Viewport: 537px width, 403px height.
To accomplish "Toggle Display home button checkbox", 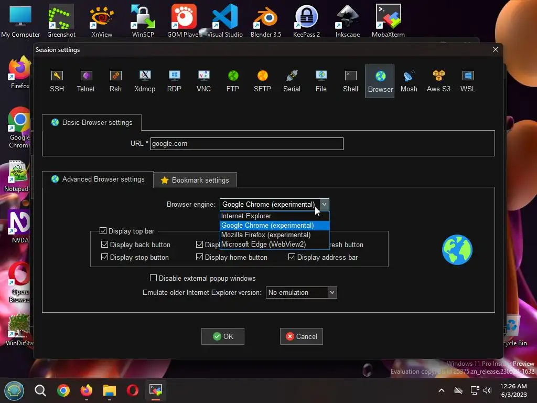I will pyautogui.click(x=200, y=257).
